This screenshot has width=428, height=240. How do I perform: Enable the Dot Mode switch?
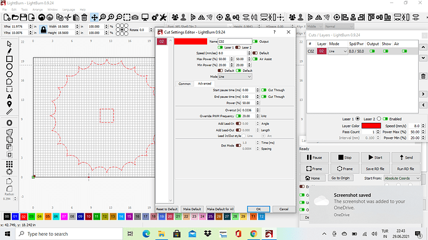[238, 146]
